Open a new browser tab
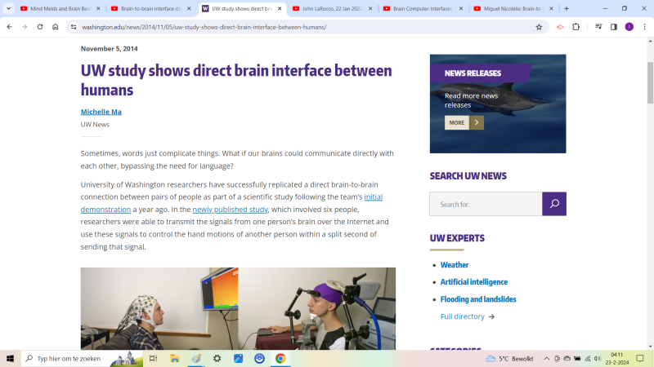 coord(567,8)
